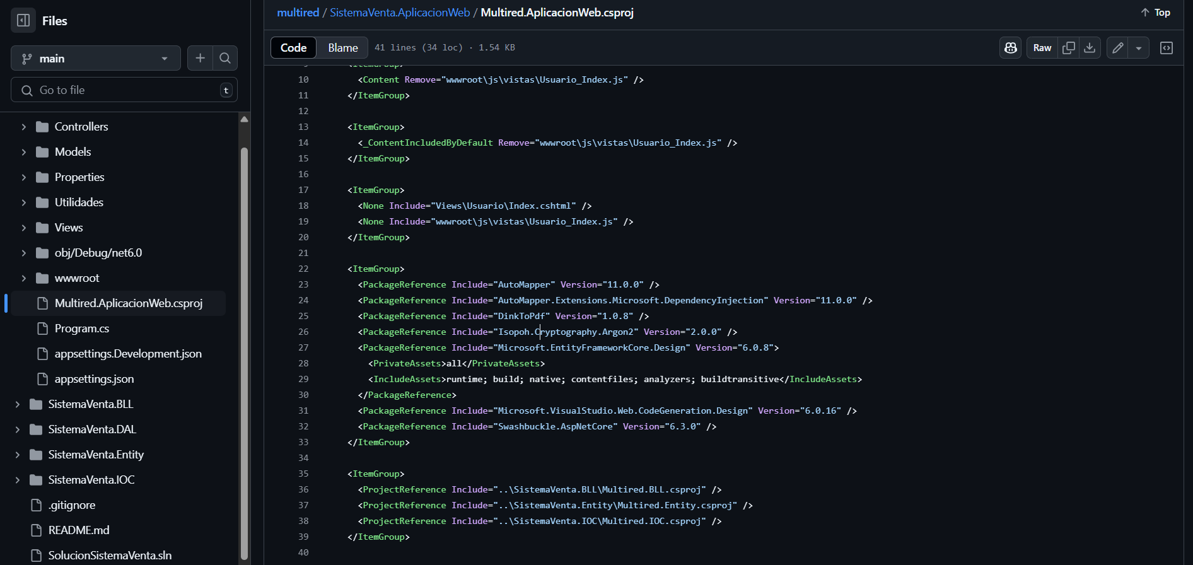Focus the Go to file input
The height and width of the screenshot is (565, 1193).
pos(124,90)
